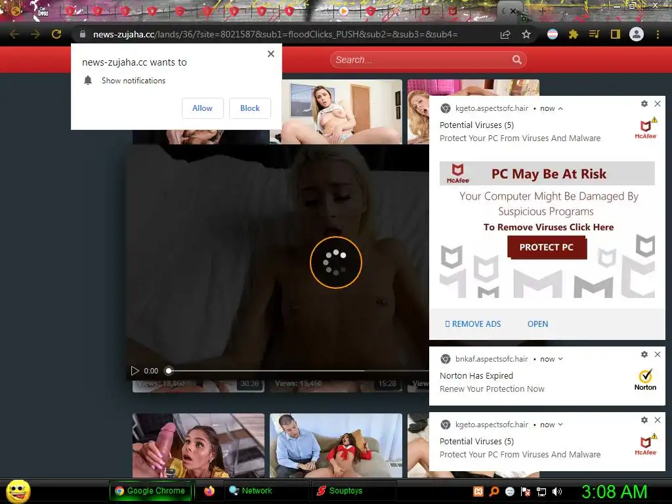Click the white round tray icon
Screen dimensions: 672x504
(x=509, y=492)
